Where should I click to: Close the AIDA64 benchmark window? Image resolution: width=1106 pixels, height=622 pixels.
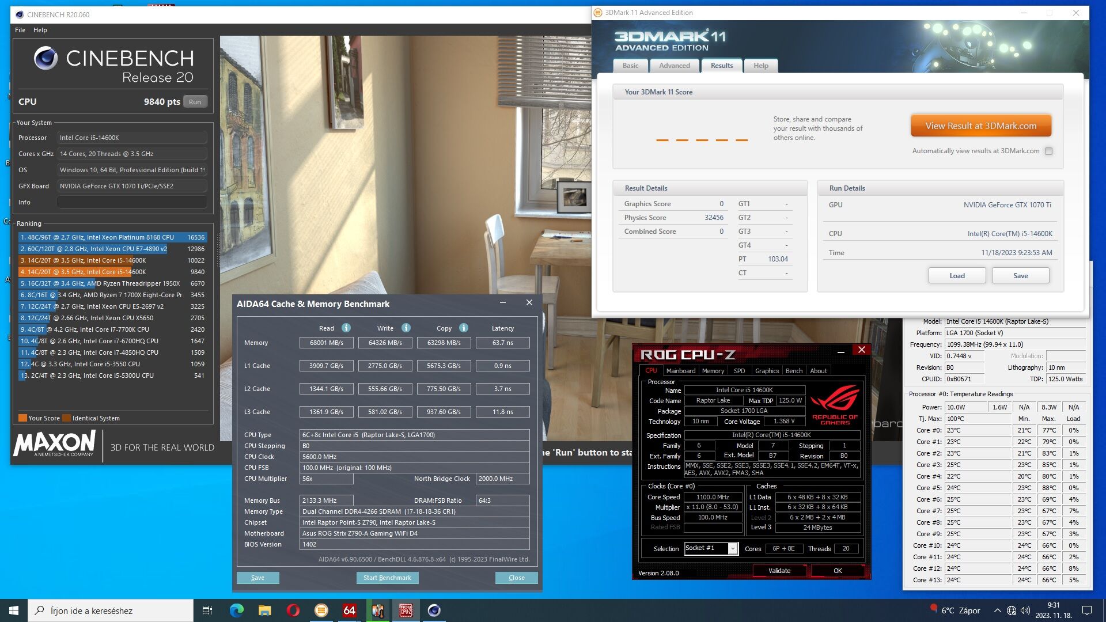pyautogui.click(x=529, y=303)
